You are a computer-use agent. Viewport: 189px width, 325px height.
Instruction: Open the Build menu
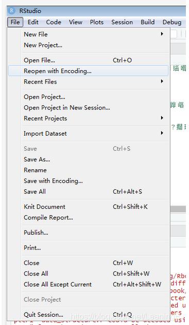[148, 22]
